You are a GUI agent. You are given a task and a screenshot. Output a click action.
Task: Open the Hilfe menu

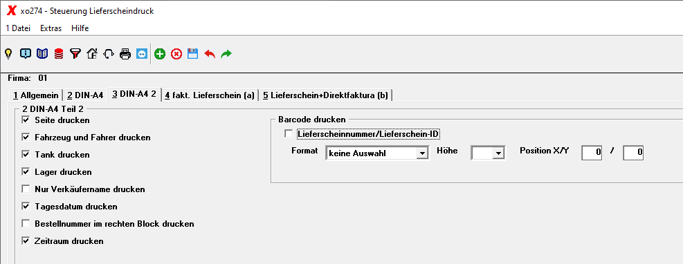coord(80,28)
